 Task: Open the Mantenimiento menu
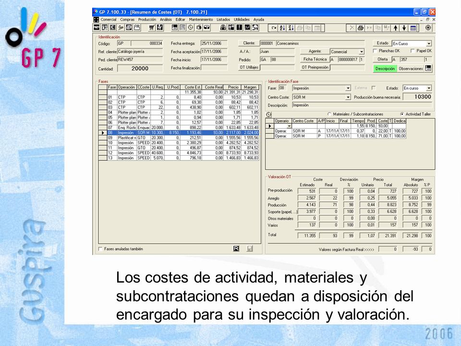coord(201,19)
